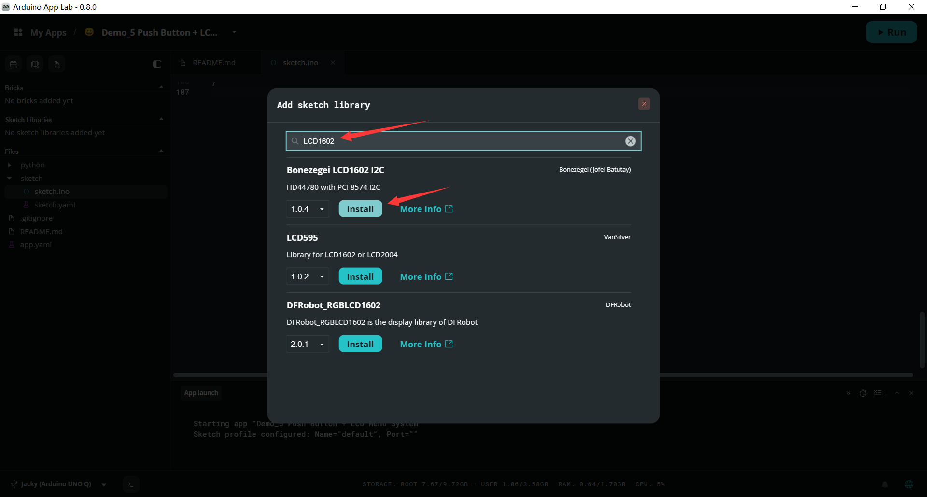The width and height of the screenshot is (927, 497).
Task: Close the sketch.ino tab
Action: click(x=333, y=63)
